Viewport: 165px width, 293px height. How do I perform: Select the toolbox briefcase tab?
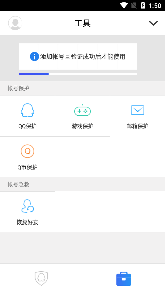point(124,278)
